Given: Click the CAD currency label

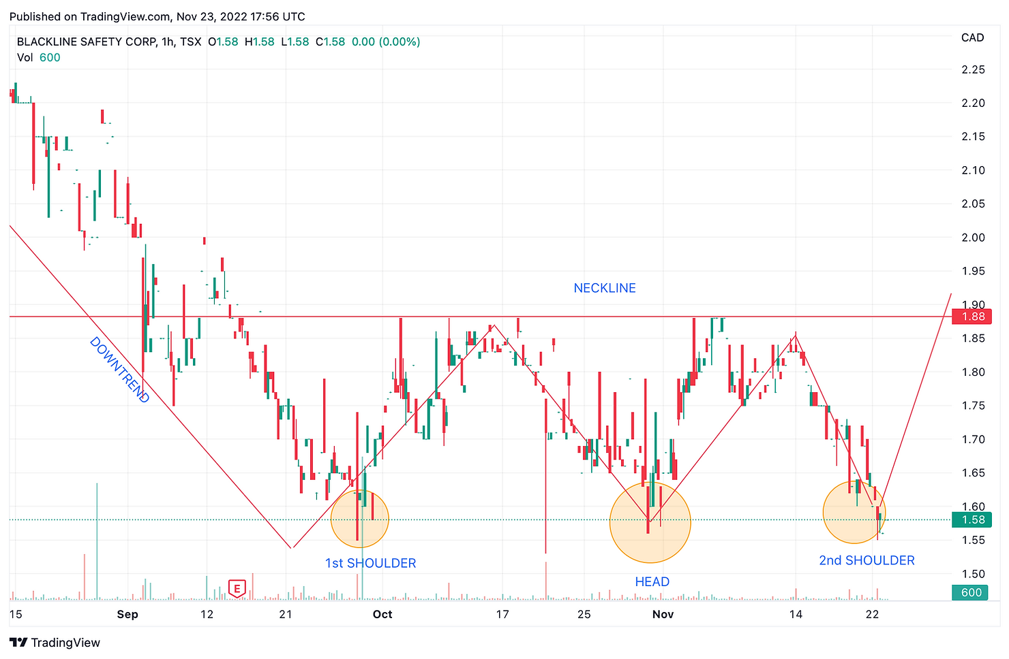Looking at the screenshot, I should pyautogui.click(x=972, y=37).
